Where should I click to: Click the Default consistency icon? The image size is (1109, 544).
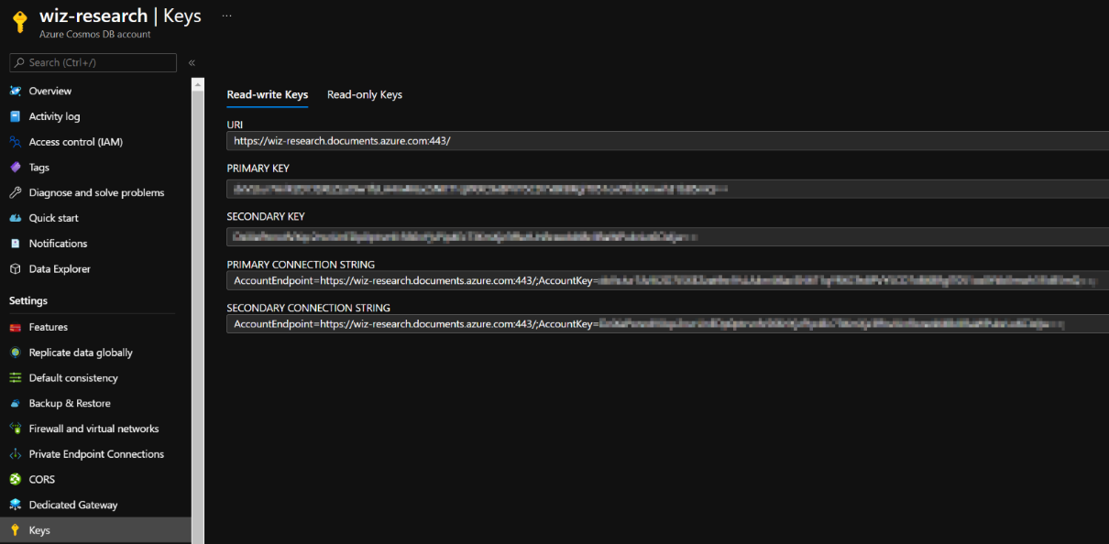[15, 377]
